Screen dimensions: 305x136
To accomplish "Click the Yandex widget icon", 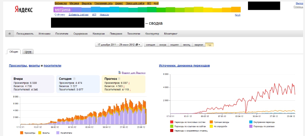I will point(119,72).
